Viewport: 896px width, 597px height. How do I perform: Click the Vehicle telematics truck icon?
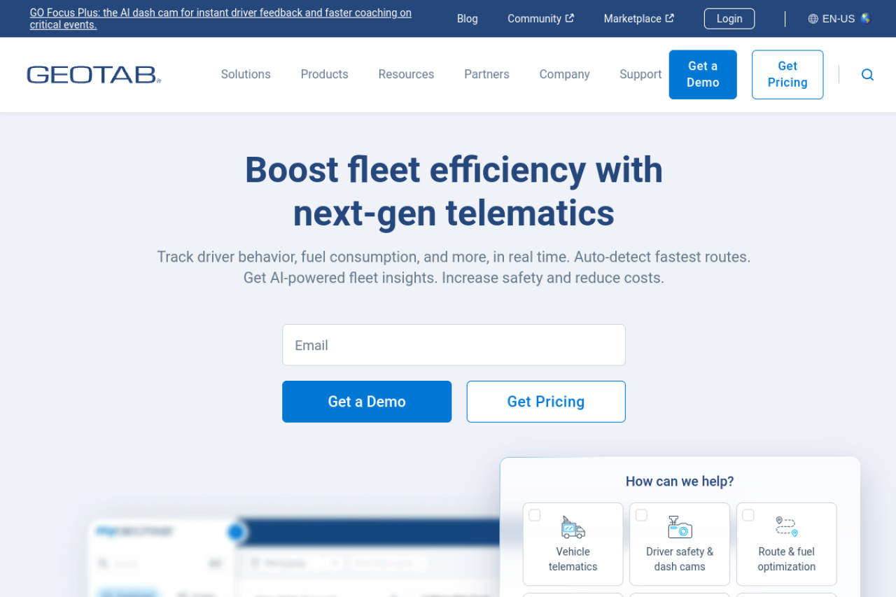573,527
